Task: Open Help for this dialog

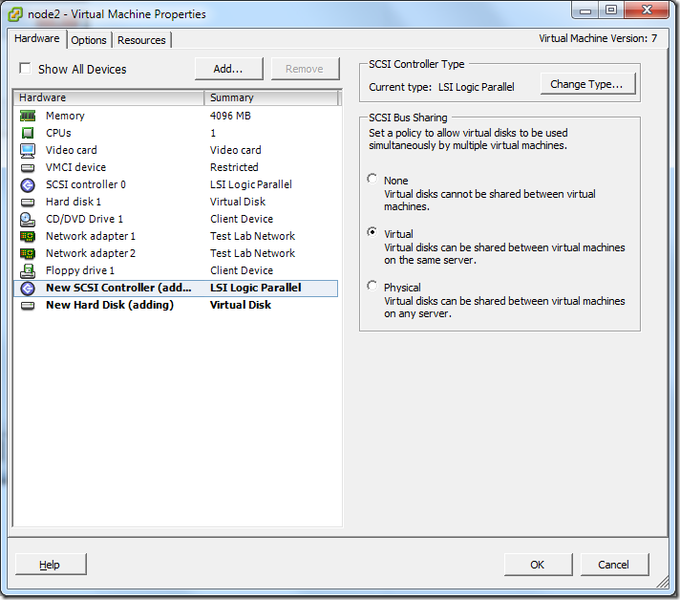Action: [51, 565]
